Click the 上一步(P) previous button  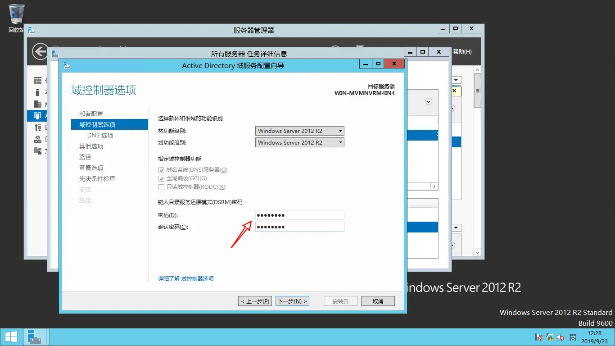(x=255, y=301)
